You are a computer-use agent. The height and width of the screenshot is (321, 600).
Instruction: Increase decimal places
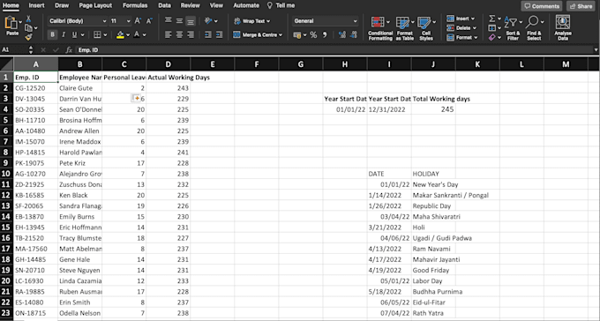point(341,34)
